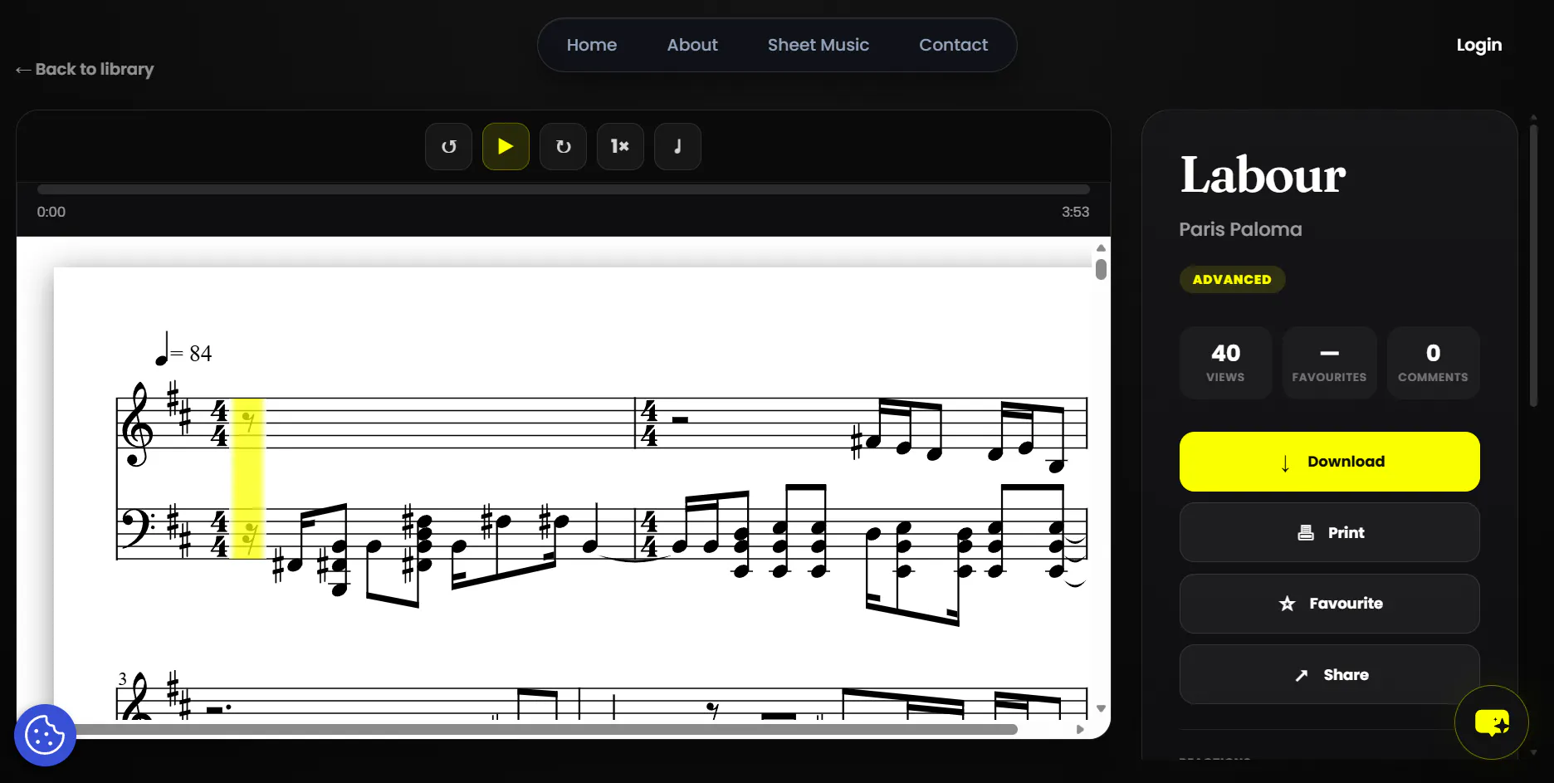Click the scroll right arrow of the sheet
1554x783 pixels.
click(1080, 729)
